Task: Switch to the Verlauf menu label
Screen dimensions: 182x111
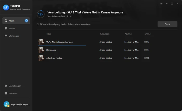Action: click(x=12, y=28)
